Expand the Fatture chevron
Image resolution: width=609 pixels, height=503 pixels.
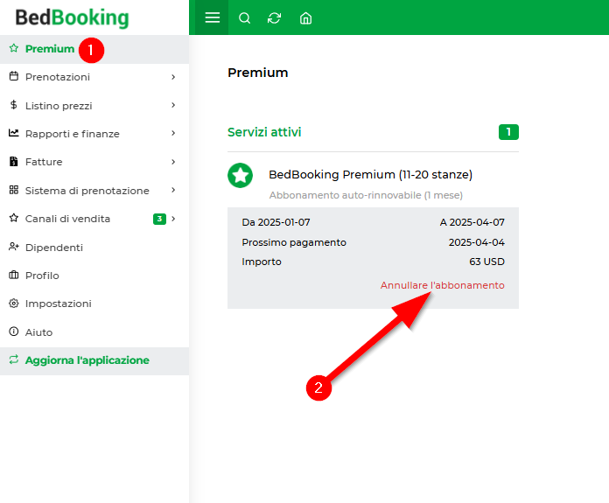[x=173, y=162]
